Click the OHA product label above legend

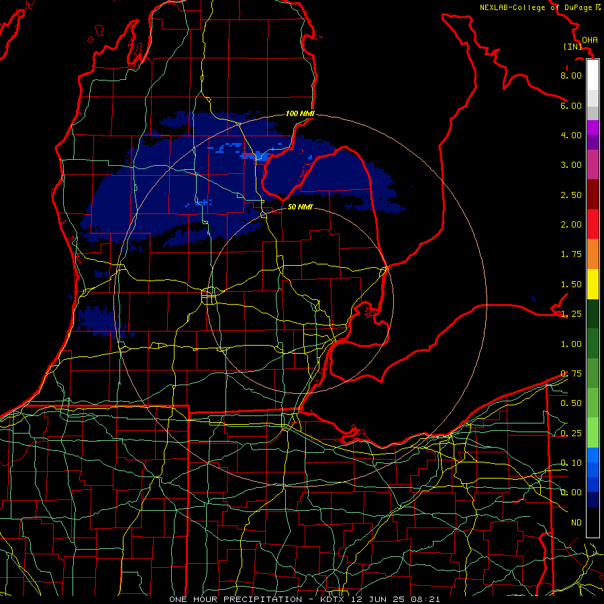590,40
